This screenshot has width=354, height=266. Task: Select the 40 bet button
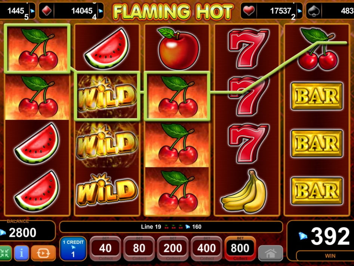click(x=105, y=248)
